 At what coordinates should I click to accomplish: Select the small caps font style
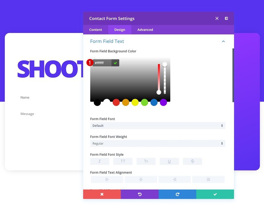[x=146, y=161]
